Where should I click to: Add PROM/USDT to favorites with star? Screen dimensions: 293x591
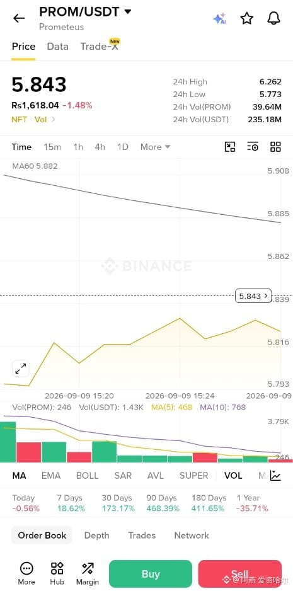click(246, 18)
